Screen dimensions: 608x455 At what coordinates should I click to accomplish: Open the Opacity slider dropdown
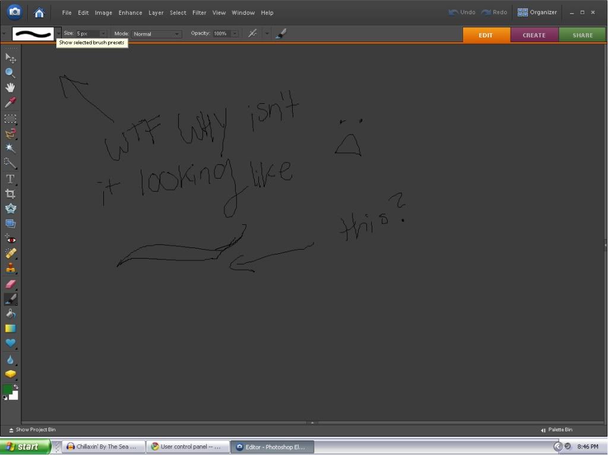pos(235,34)
